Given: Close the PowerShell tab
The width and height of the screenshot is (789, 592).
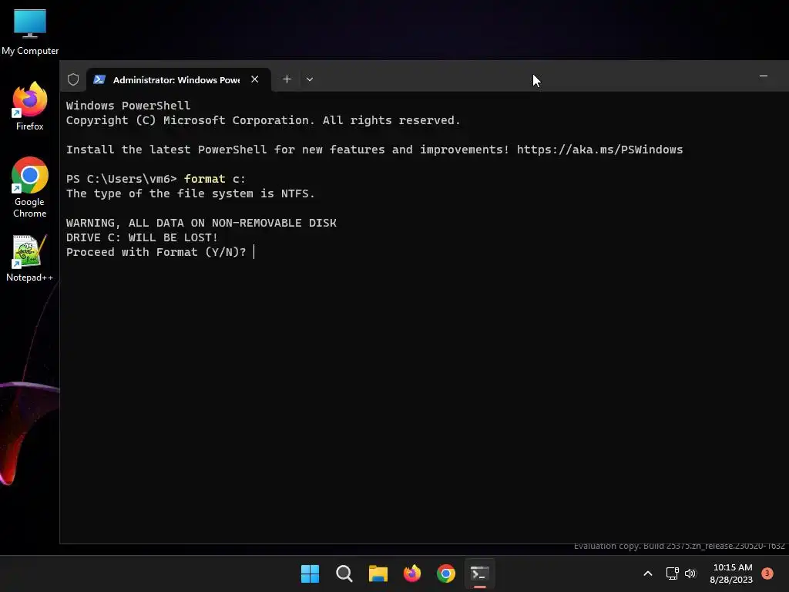Looking at the screenshot, I should click(254, 79).
